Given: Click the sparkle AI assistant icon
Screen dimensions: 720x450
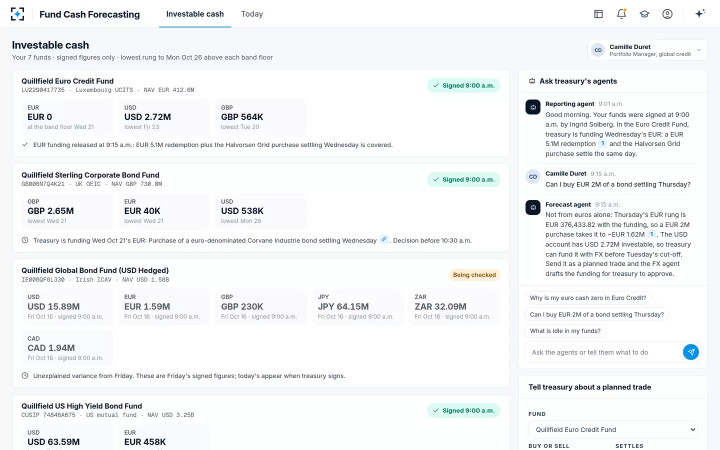Looking at the screenshot, I should [x=700, y=13].
